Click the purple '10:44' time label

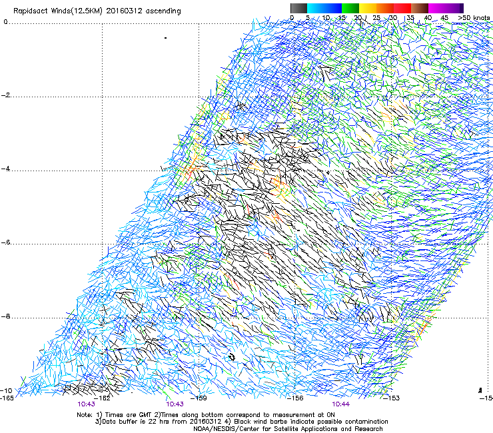coord(341,404)
